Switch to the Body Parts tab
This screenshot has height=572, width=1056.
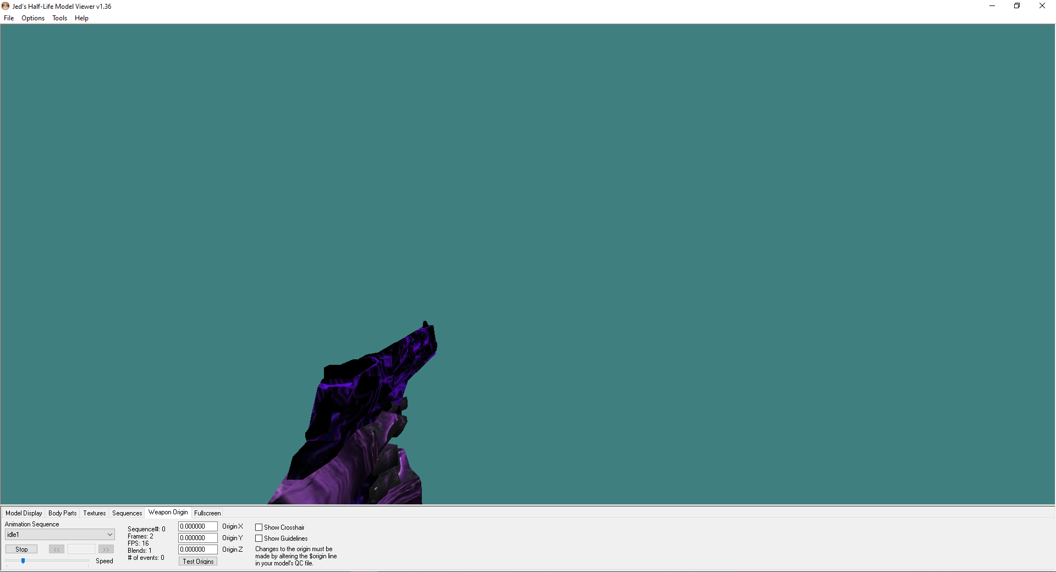pos(62,513)
